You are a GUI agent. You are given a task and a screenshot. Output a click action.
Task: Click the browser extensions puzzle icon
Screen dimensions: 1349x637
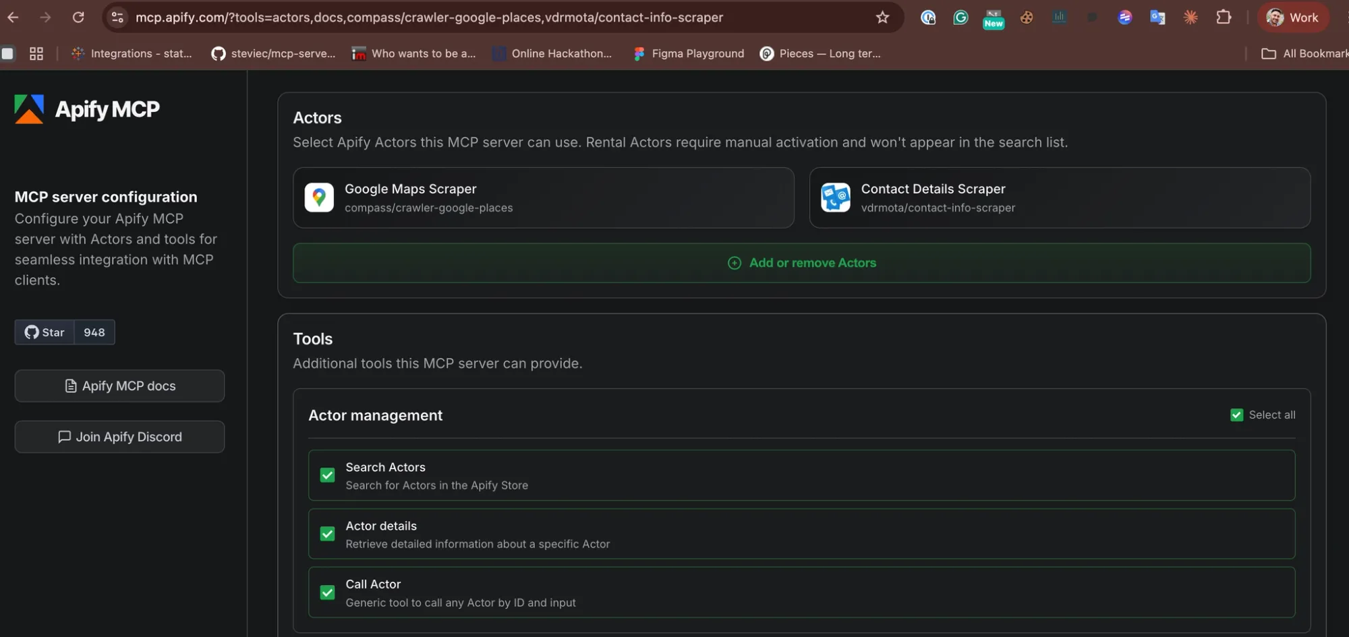[x=1224, y=18]
